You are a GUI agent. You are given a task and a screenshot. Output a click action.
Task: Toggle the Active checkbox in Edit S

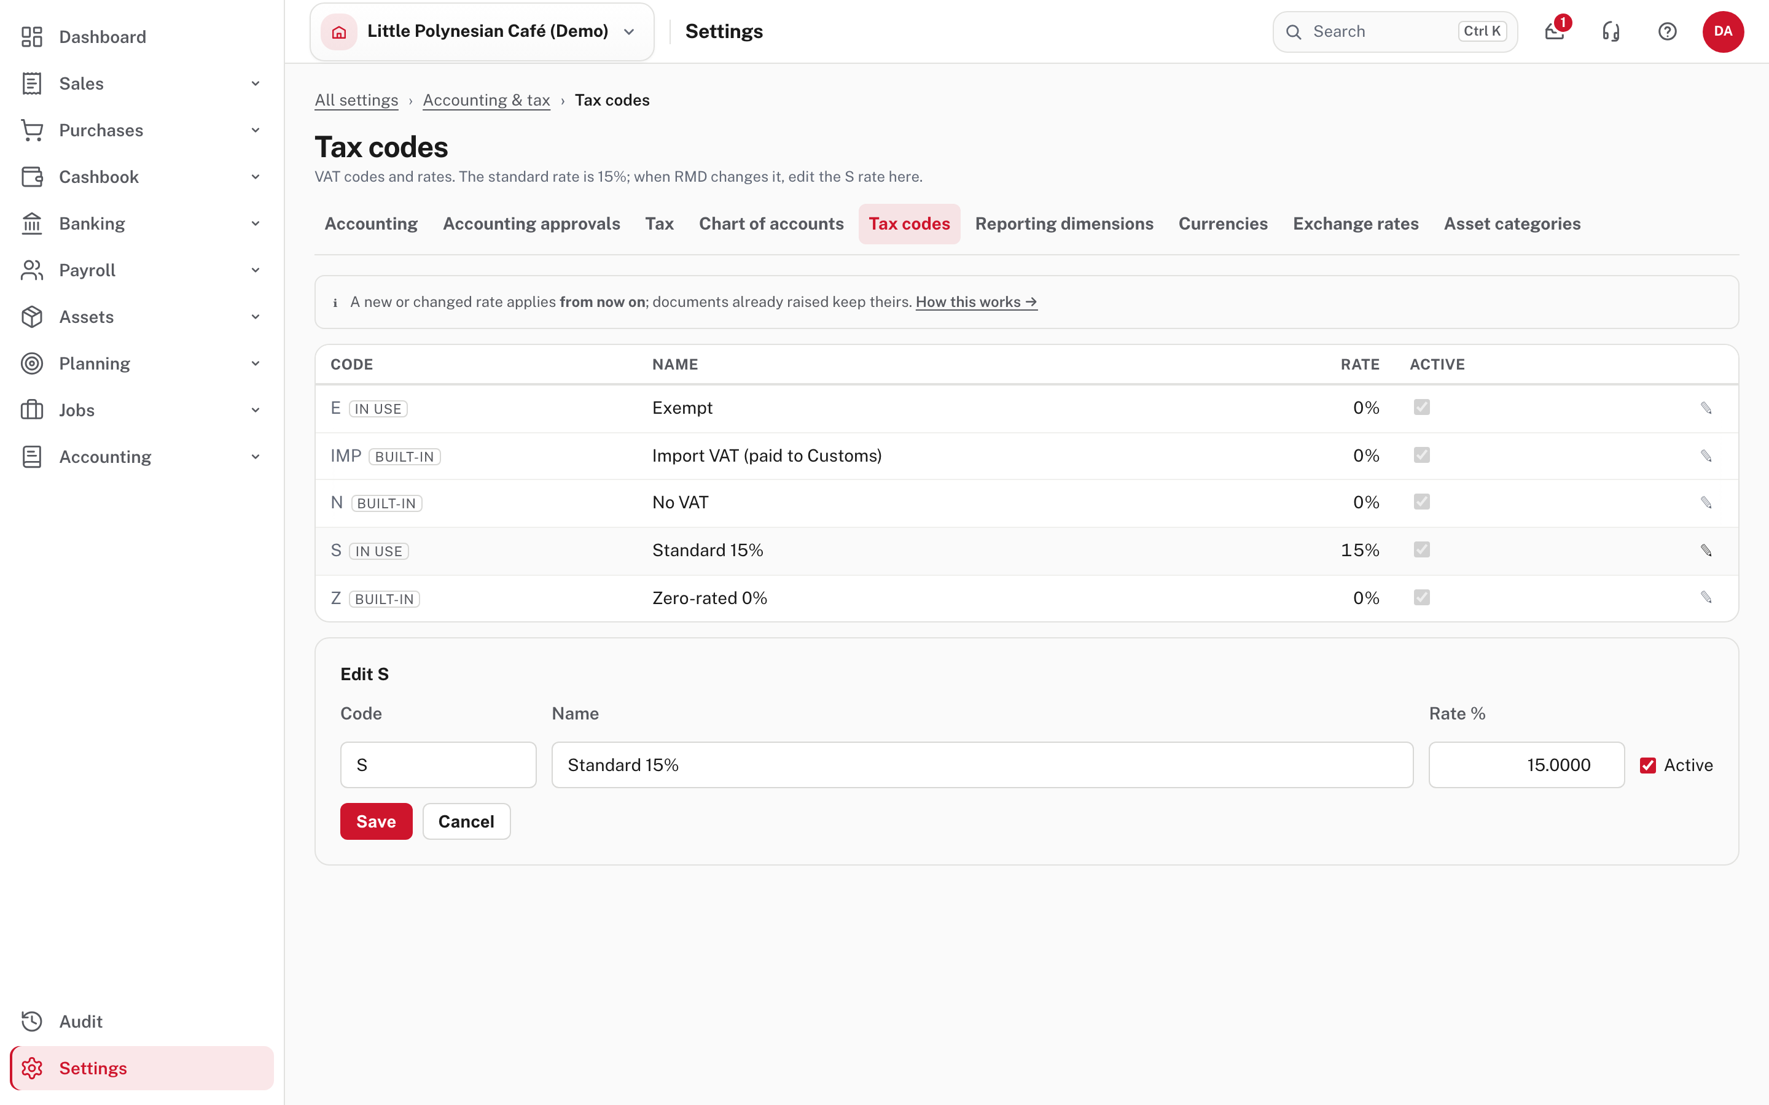1647,765
